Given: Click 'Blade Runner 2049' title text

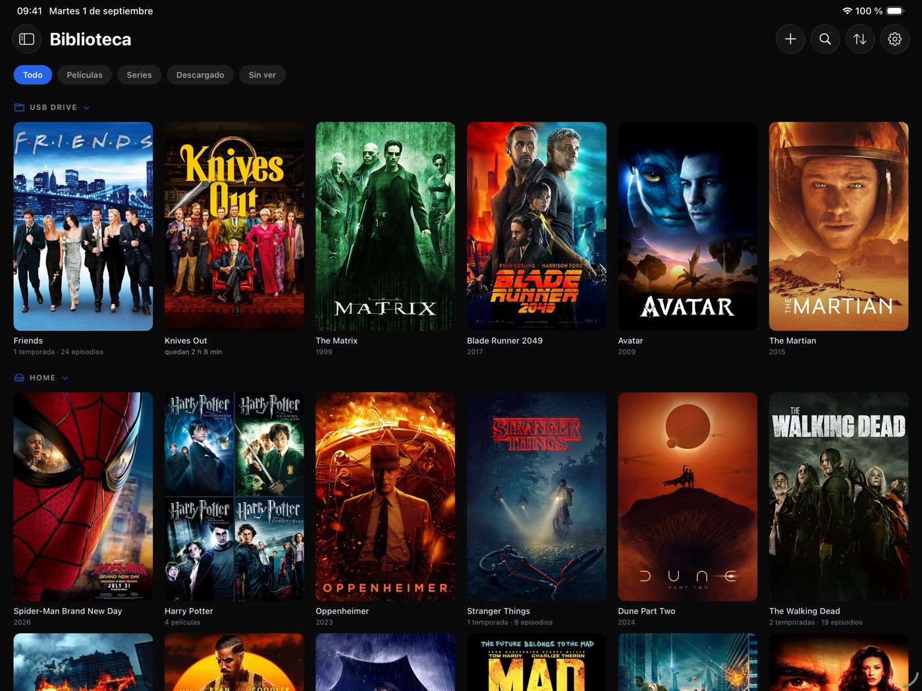Looking at the screenshot, I should (x=505, y=341).
